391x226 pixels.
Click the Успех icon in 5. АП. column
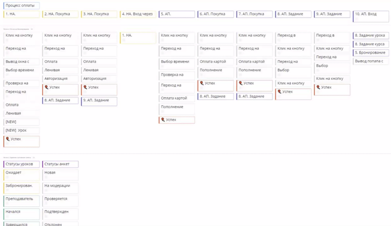pos(163,120)
